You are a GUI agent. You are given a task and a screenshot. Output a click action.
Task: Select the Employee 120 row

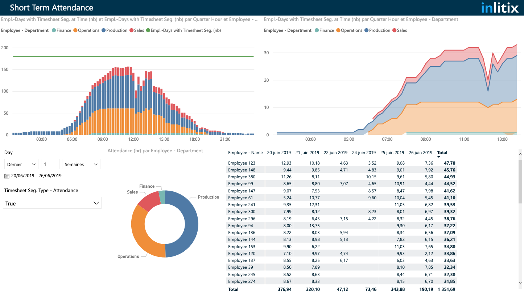(342, 254)
